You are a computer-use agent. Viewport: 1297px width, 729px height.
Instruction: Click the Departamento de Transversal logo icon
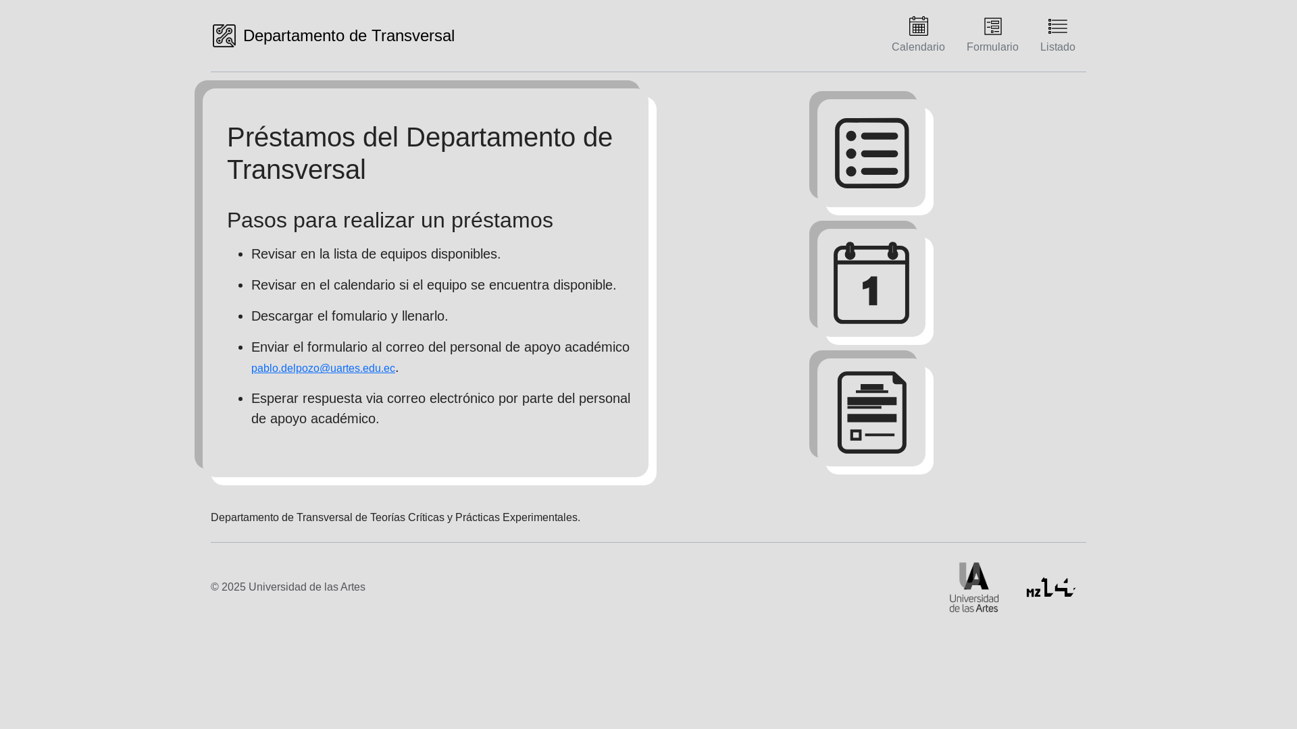224,36
